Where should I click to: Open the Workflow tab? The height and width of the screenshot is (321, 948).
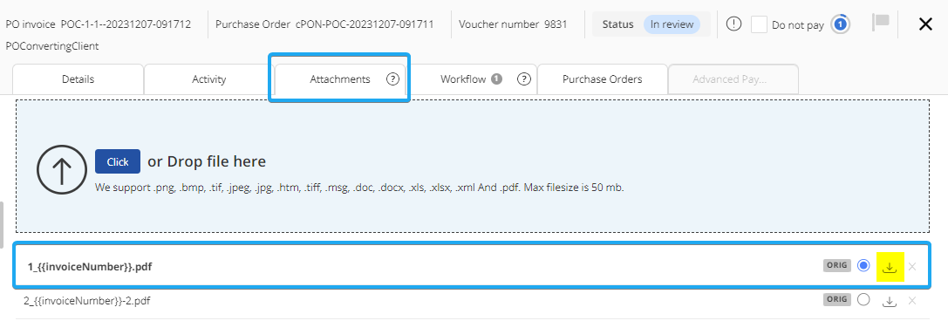463,79
